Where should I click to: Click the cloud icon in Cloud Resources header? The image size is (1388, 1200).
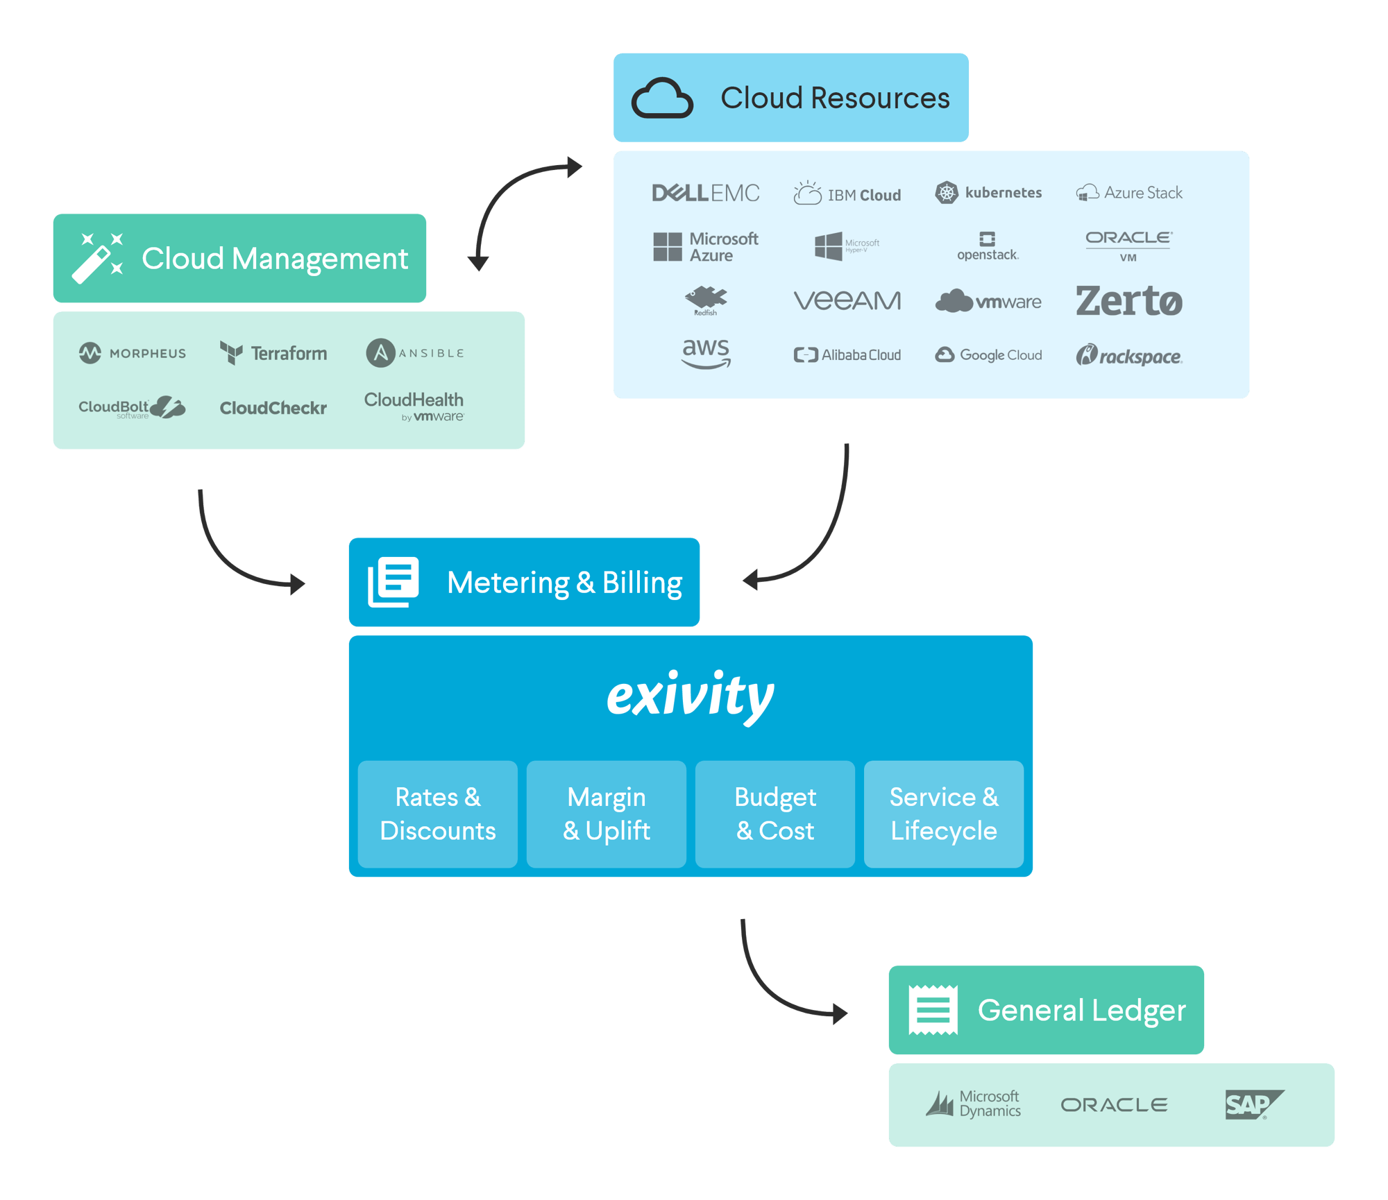(661, 98)
